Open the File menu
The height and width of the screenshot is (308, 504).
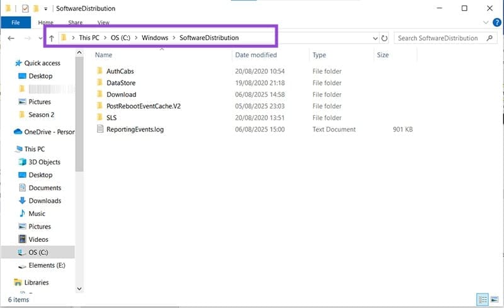click(16, 23)
